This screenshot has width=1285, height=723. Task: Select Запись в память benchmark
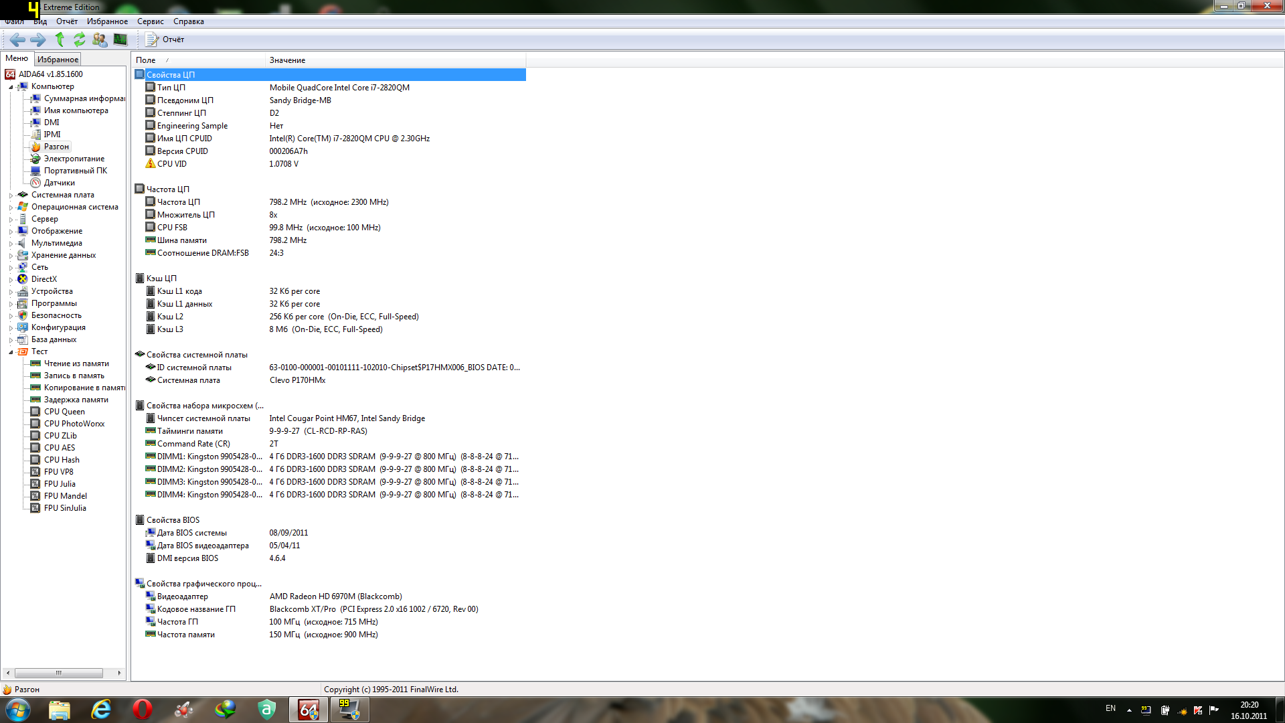click(74, 376)
